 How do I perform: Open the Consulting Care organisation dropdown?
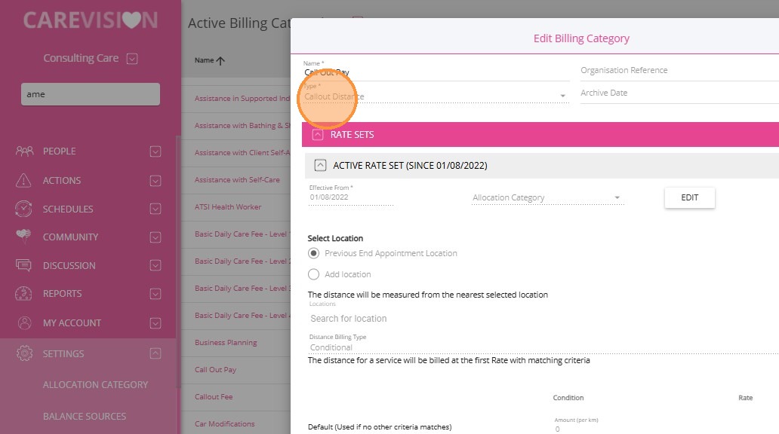(132, 59)
